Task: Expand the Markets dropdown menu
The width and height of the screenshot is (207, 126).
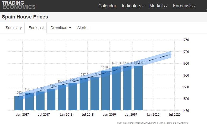Action: pos(158,6)
